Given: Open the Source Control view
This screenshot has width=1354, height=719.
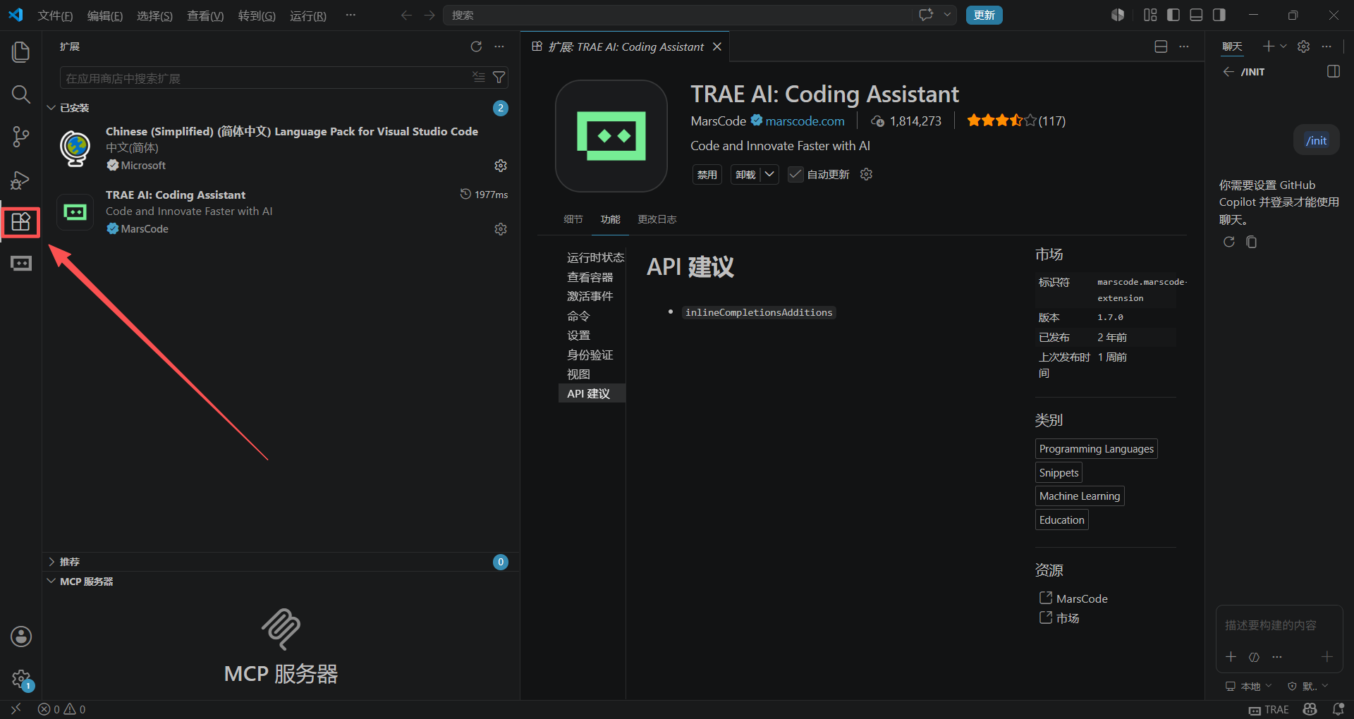Looking at the screenshot, I should [x=21, y=137].
